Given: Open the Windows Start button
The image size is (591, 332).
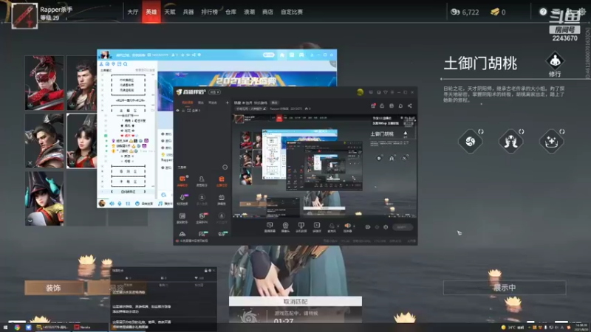Looking at the screenshot, I should tap(5, 328).
